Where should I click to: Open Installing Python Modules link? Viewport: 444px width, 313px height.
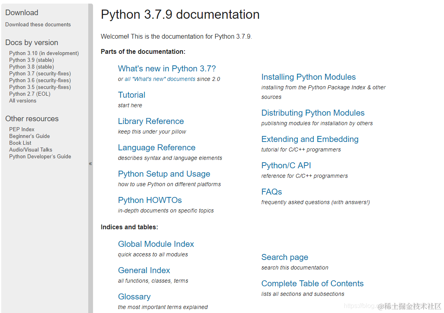[x=308, y=77]
